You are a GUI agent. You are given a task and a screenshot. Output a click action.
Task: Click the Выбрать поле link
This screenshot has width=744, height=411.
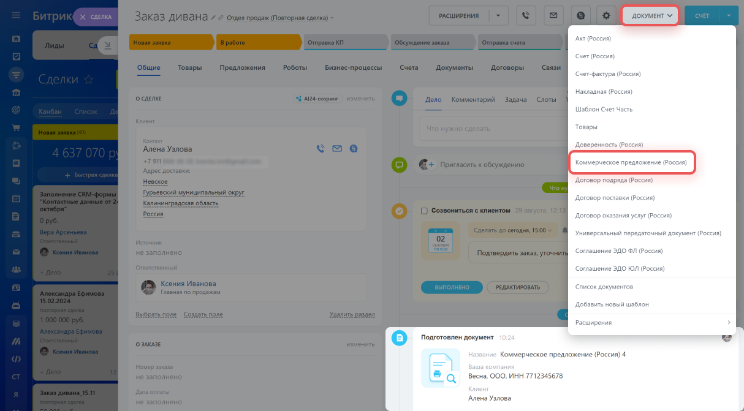[156, 314]
